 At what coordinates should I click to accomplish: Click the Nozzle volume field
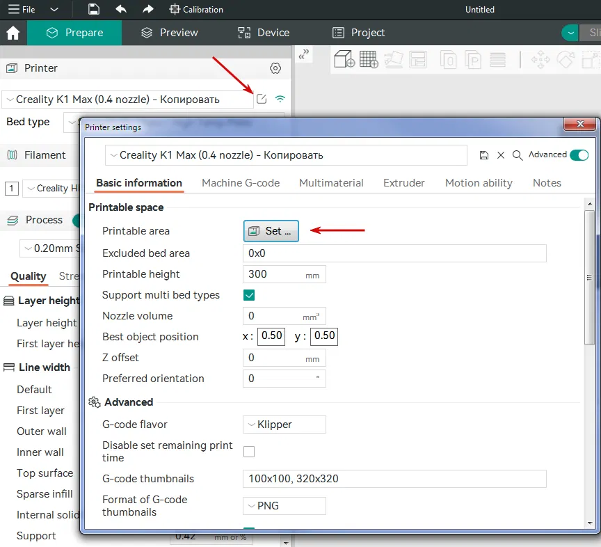285,316
